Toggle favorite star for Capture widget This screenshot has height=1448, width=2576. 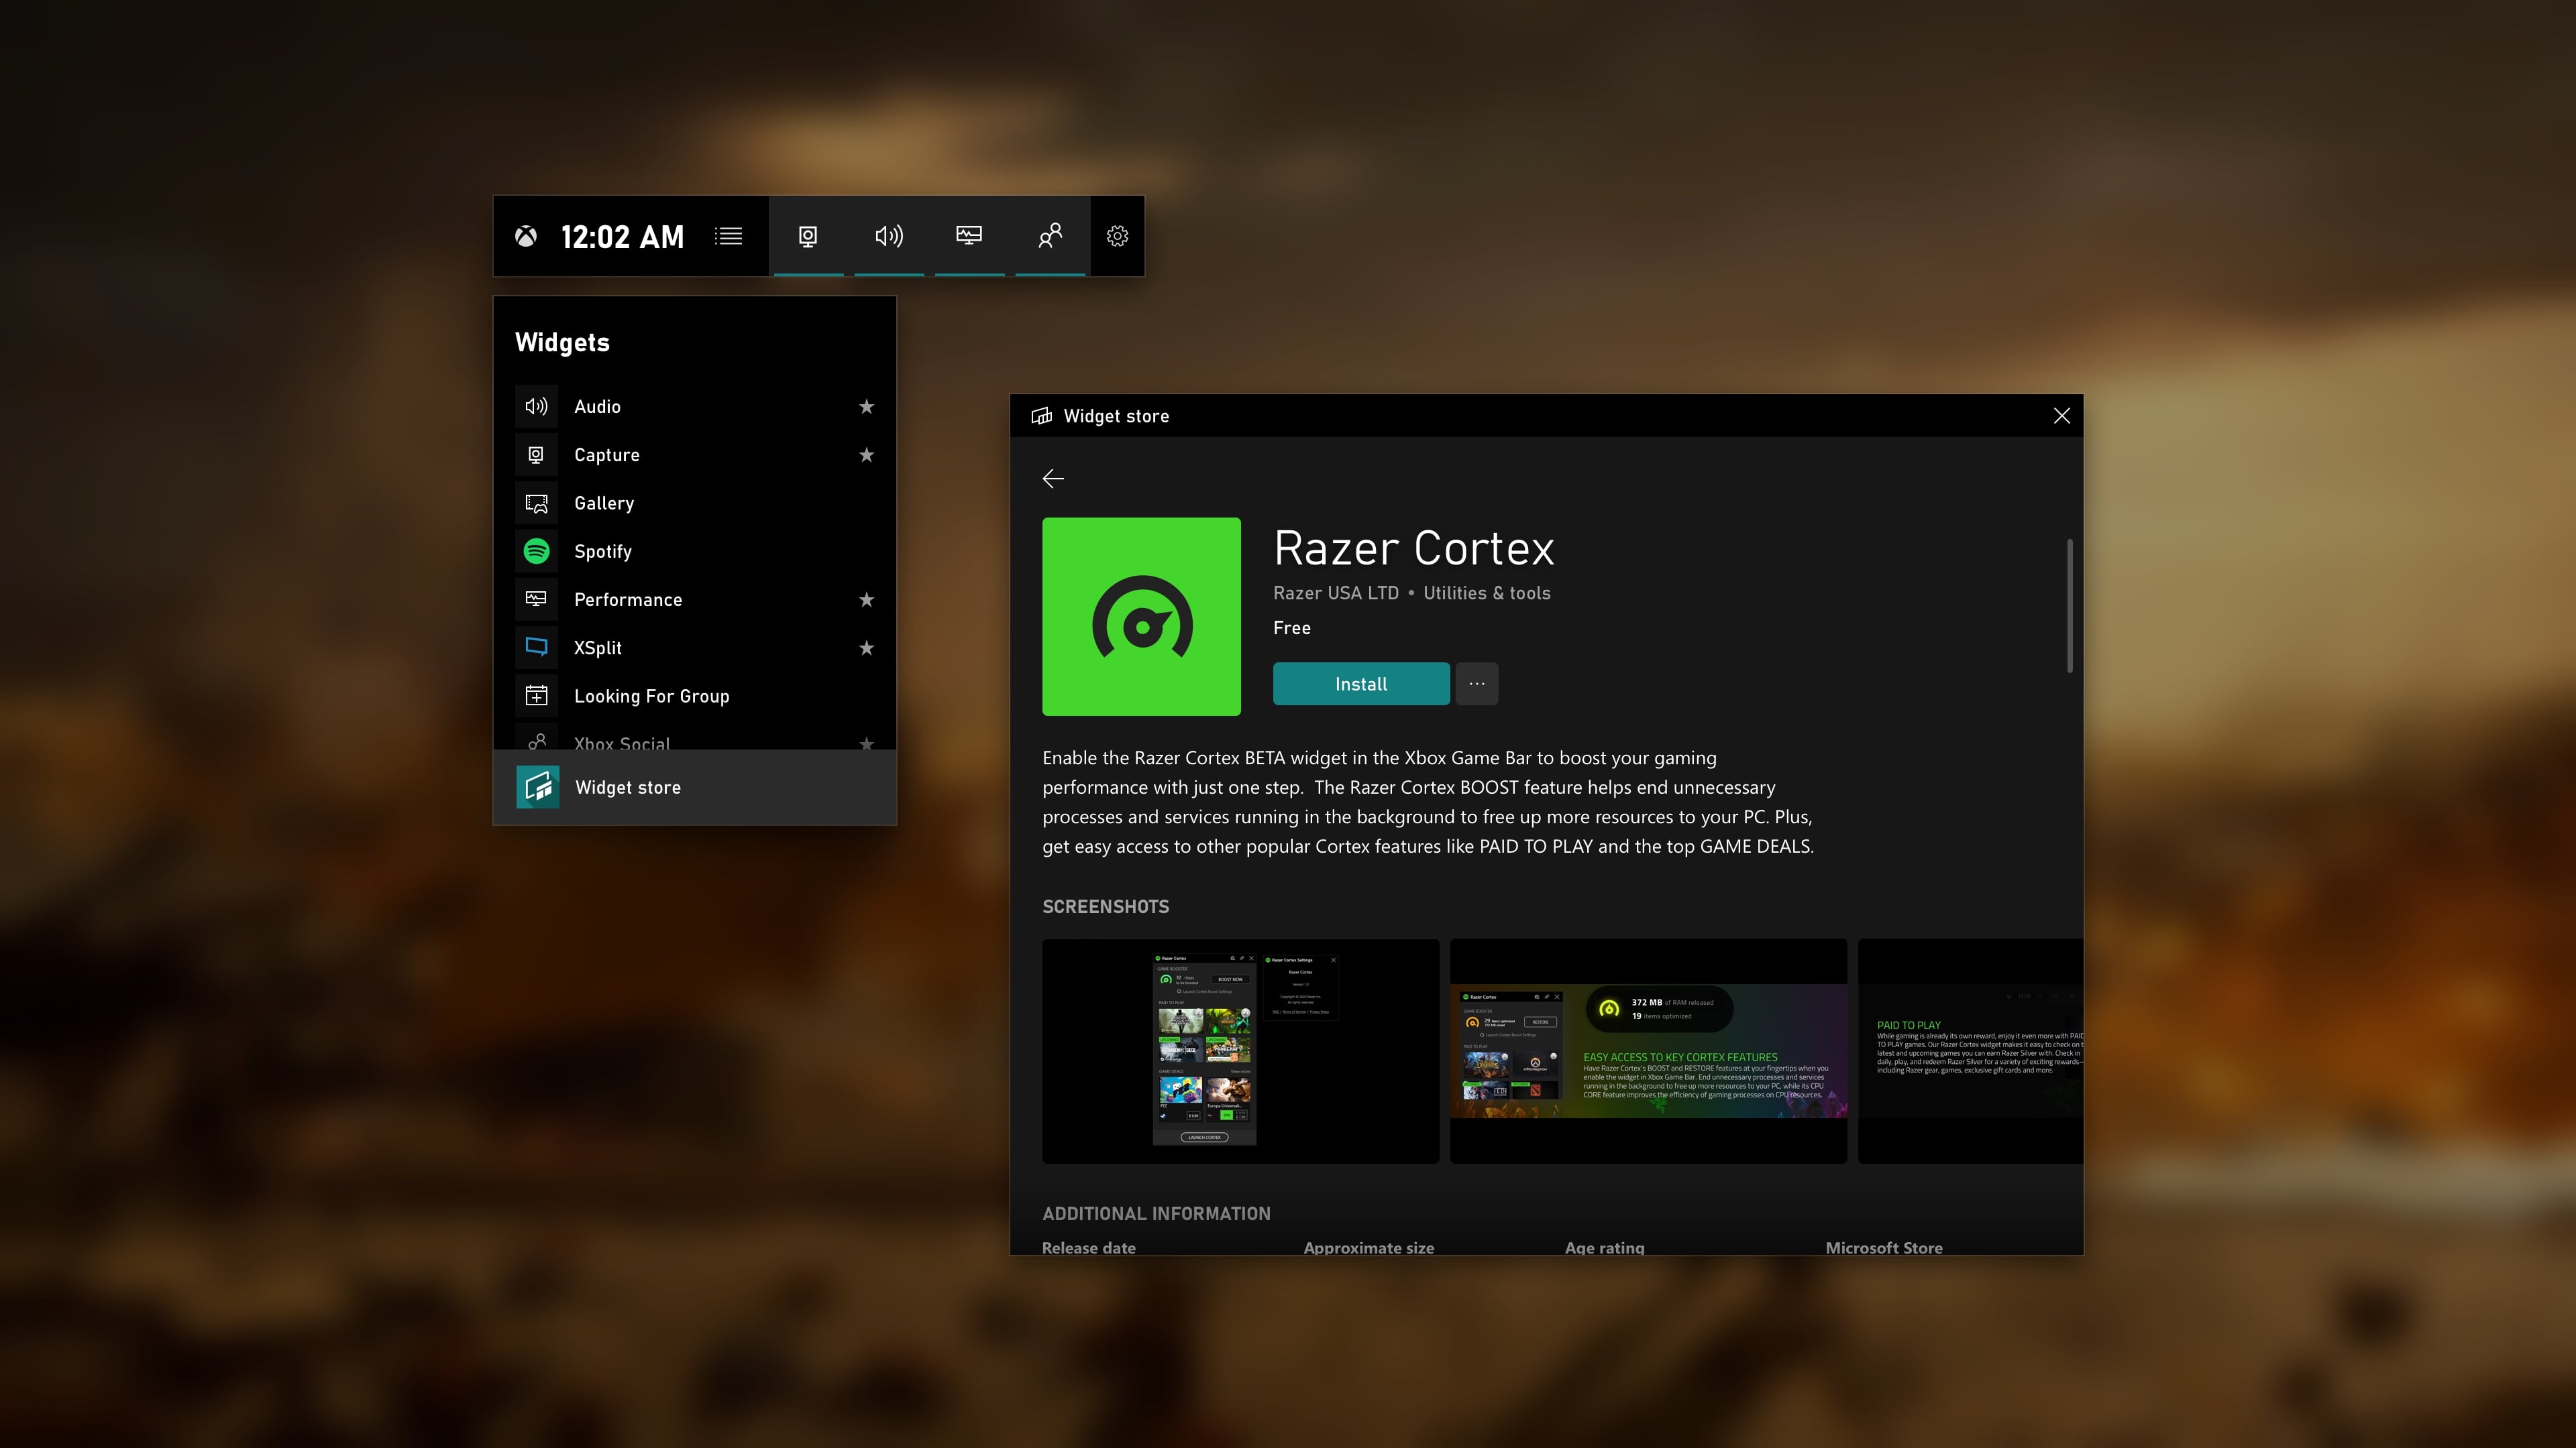[x=865, y=455]
